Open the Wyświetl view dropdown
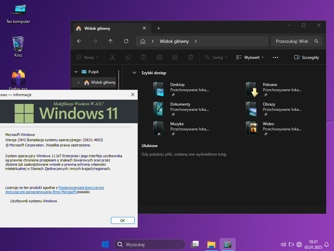The width and height of the screenshot is (334, 251). 250,58
